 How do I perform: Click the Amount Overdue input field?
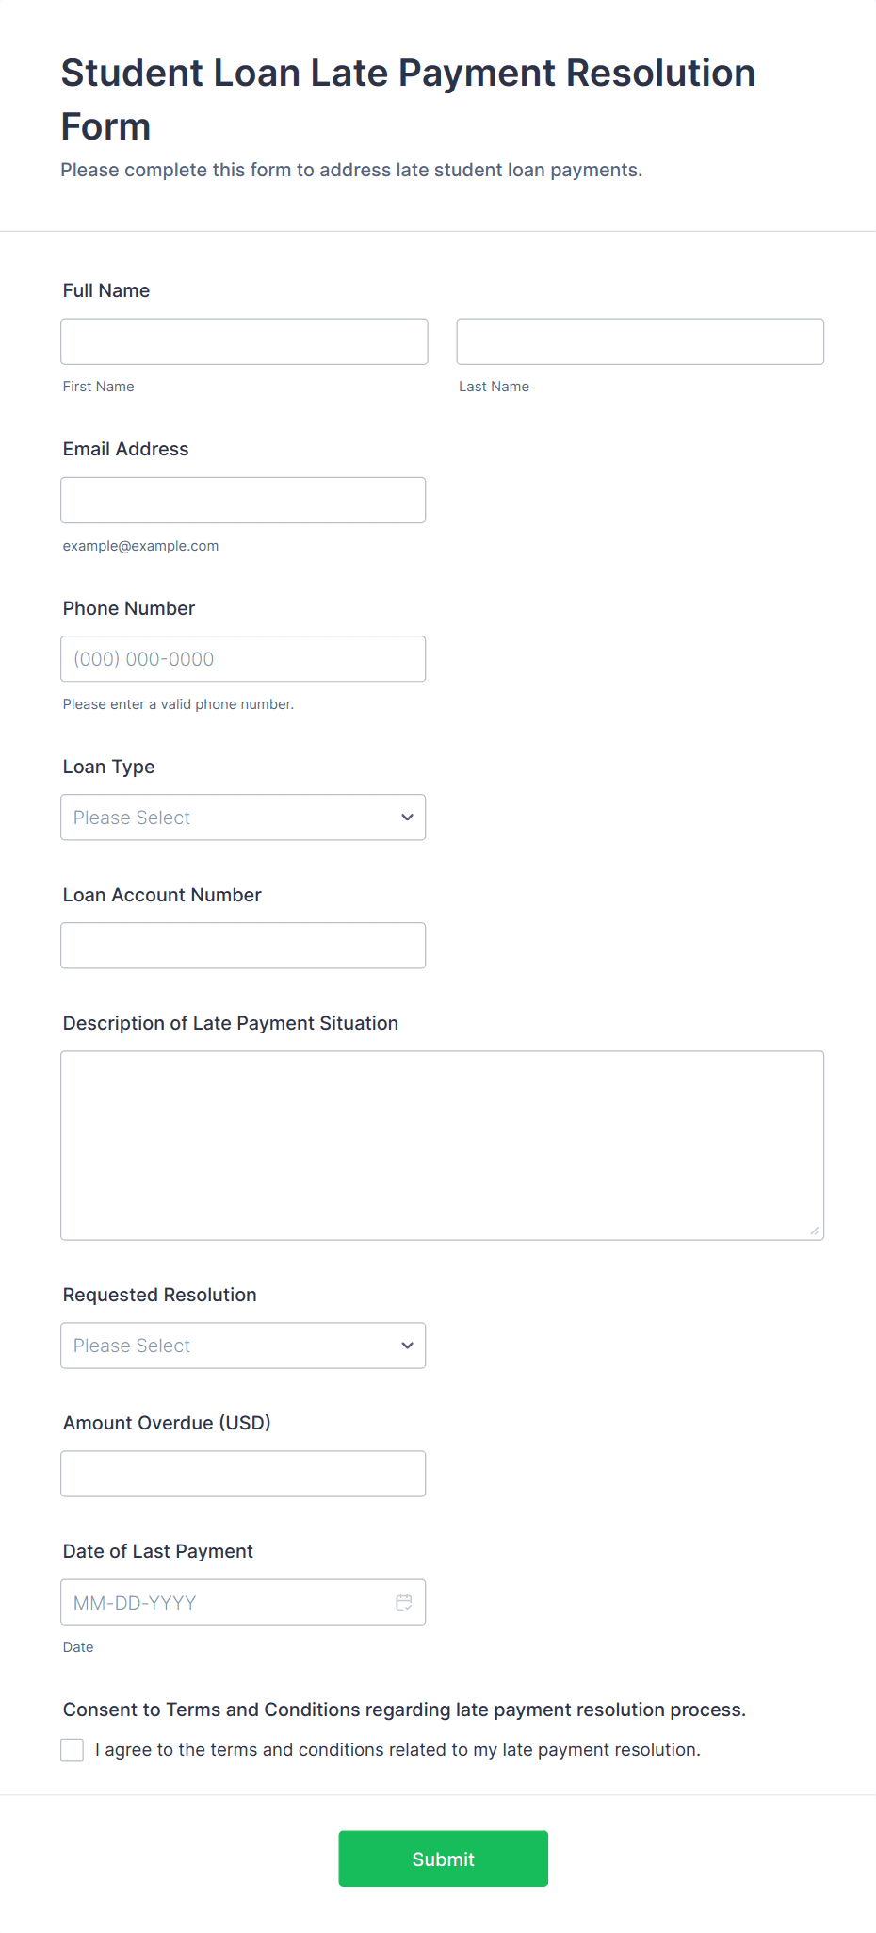242,1474
